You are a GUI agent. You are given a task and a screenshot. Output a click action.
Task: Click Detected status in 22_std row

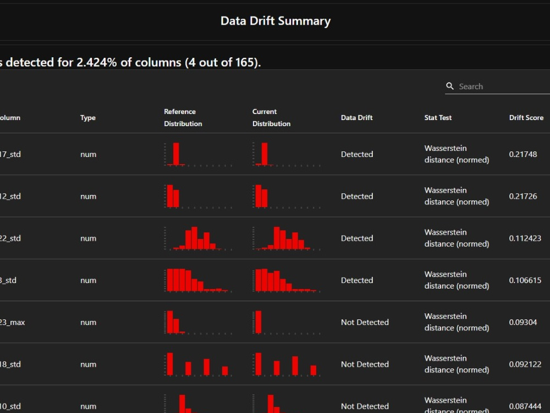click(357, 238)
